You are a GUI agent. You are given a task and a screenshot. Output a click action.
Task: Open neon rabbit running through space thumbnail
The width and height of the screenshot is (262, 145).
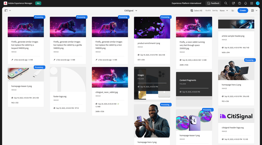pyautogui.click(x=194, y=27)
